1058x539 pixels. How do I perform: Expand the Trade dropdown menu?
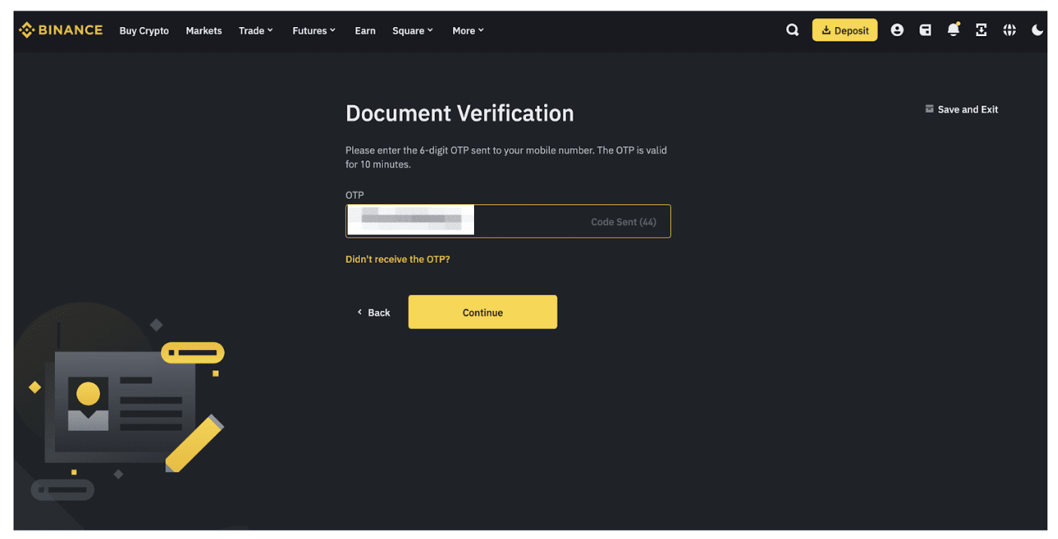point(256,31)
